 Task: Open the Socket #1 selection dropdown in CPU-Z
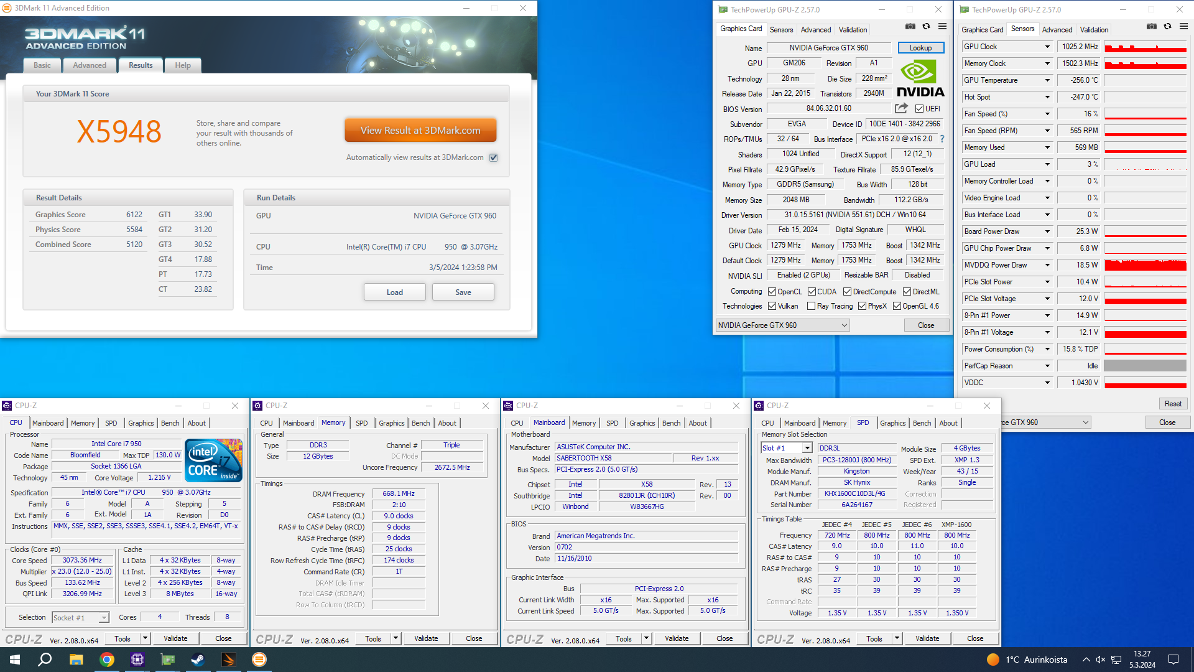80,617
